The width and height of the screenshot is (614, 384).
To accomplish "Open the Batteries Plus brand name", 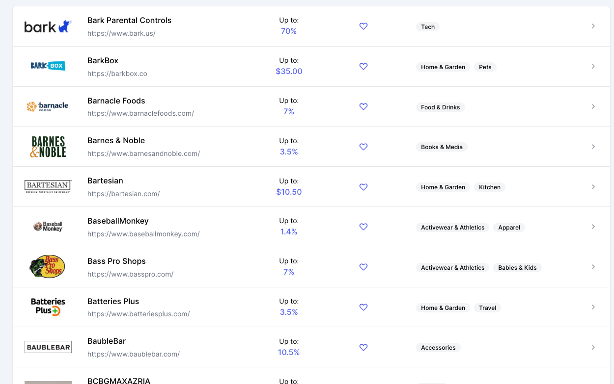I will 113,301.
